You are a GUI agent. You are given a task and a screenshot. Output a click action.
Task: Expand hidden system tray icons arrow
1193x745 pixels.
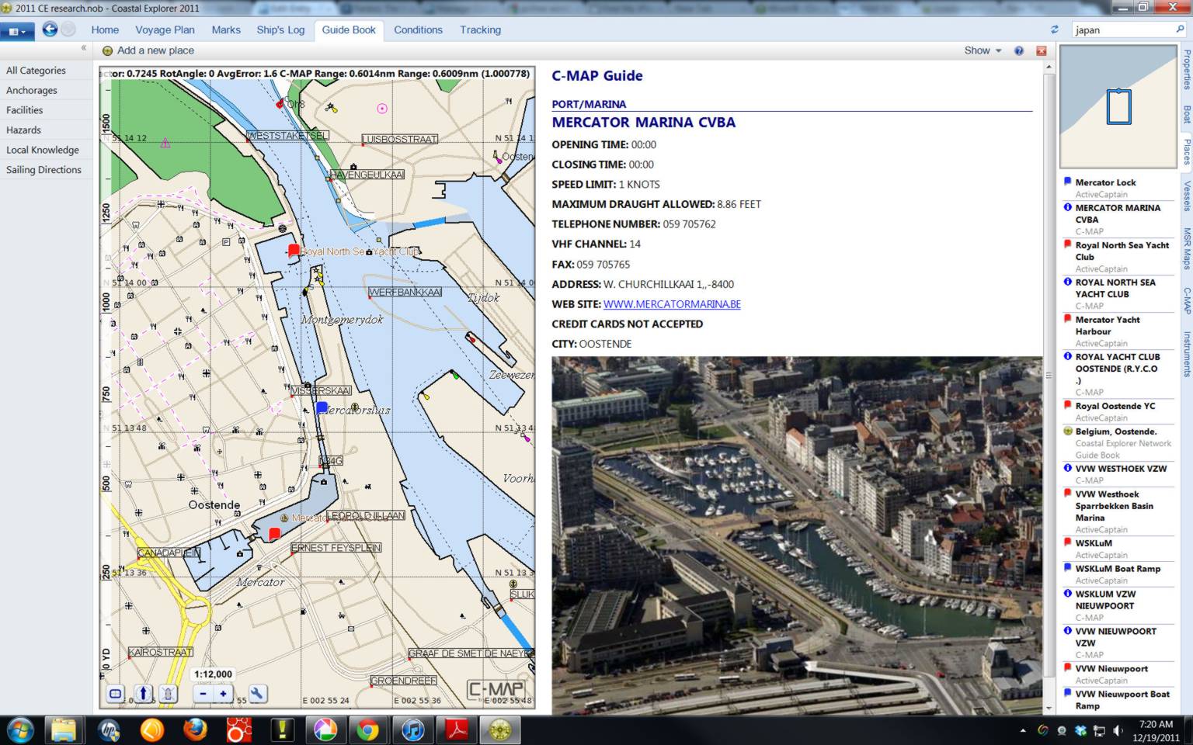click(1023, 730)
